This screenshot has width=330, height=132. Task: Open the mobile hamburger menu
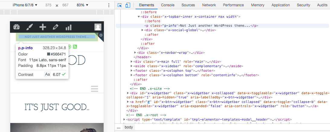(x=95, y=89)
